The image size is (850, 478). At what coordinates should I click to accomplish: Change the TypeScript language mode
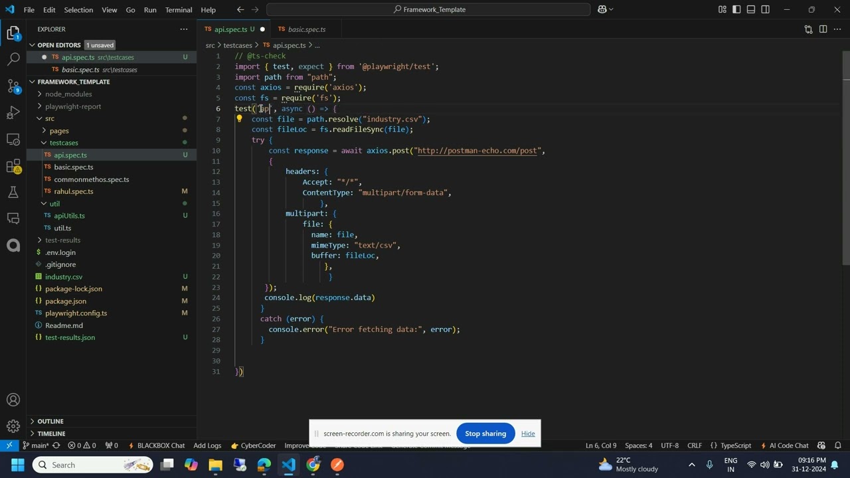click(x=736, y=445)
